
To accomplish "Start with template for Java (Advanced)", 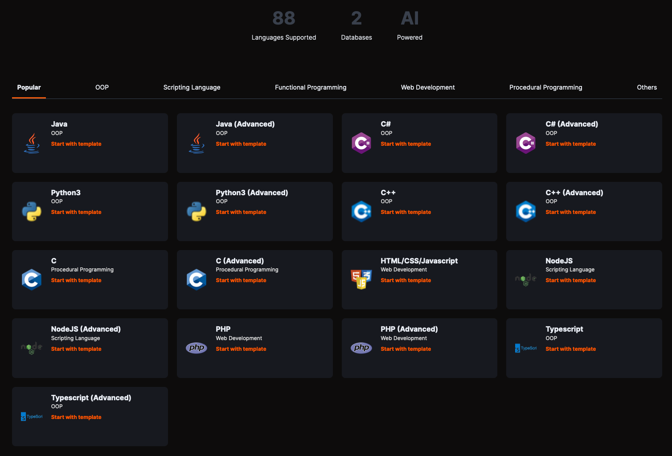I will pos(241,144).
